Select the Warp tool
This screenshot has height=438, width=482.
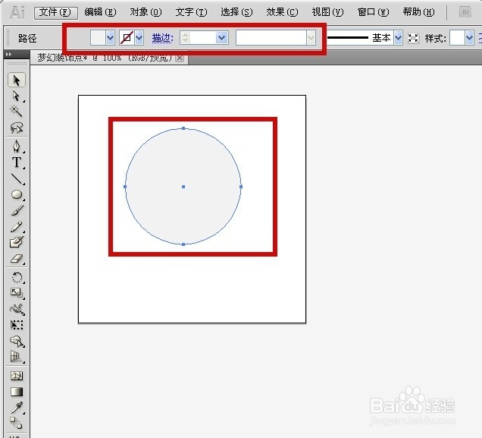point(16,309)
